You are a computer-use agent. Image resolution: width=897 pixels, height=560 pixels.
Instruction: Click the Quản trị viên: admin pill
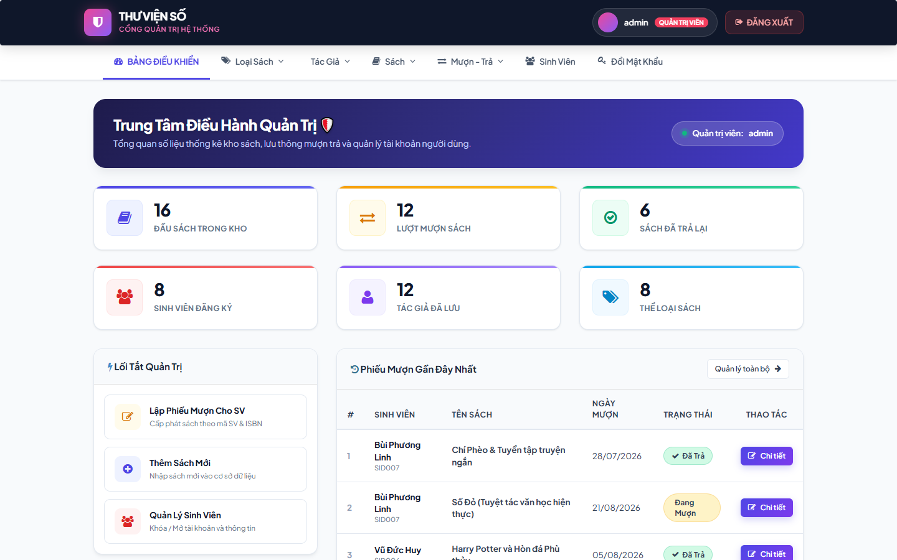(728, 133)
